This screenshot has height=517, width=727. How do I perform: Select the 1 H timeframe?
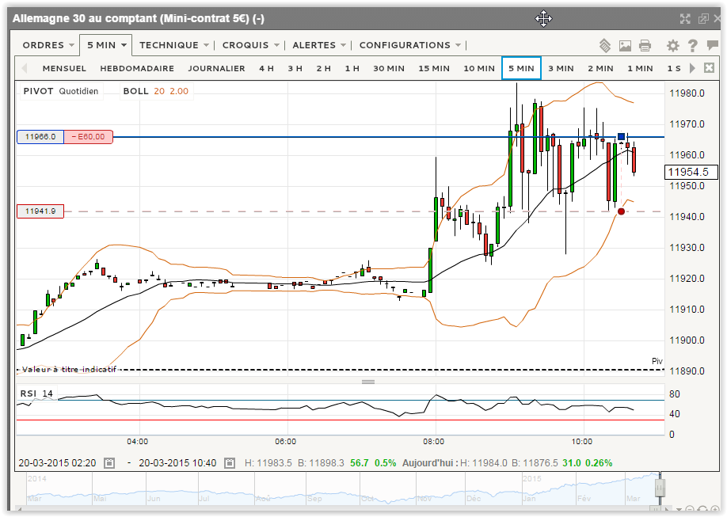coord(352,68)
